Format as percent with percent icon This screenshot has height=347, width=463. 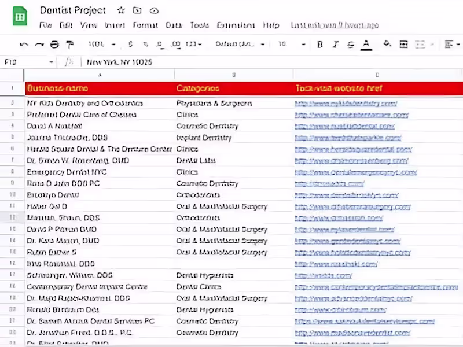point(146,45)
